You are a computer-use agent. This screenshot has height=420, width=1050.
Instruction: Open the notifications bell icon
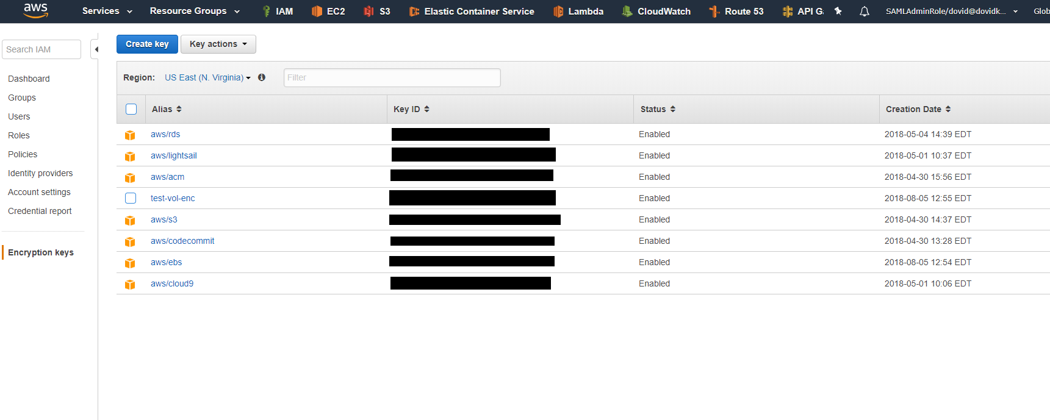pos(865,11)
